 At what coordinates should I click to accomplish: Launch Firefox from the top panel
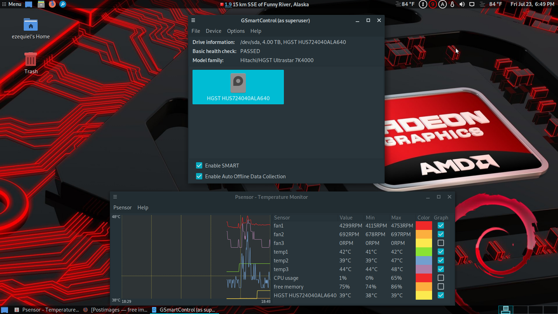52,4
